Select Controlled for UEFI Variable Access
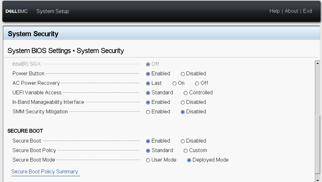Viewport: 322px width, 182px height. click(186, 93)
